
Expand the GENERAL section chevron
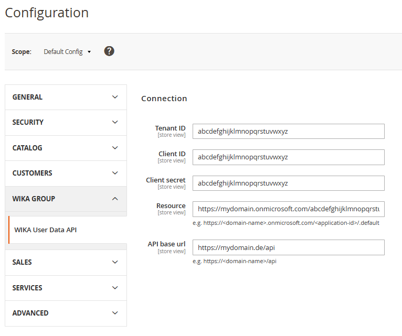[115, 97]
